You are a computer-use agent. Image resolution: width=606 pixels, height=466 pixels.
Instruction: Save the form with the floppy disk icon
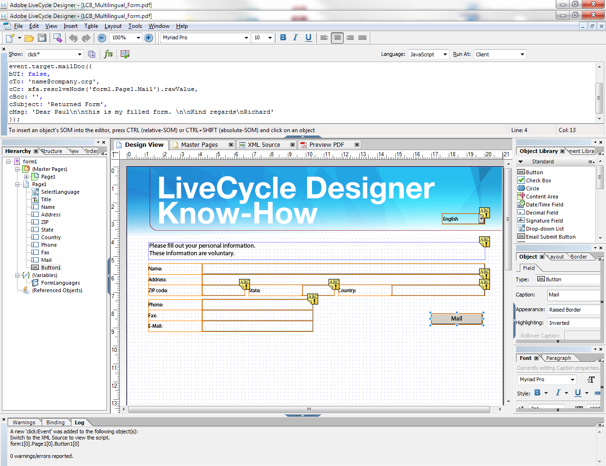click(x=42, y=38)
